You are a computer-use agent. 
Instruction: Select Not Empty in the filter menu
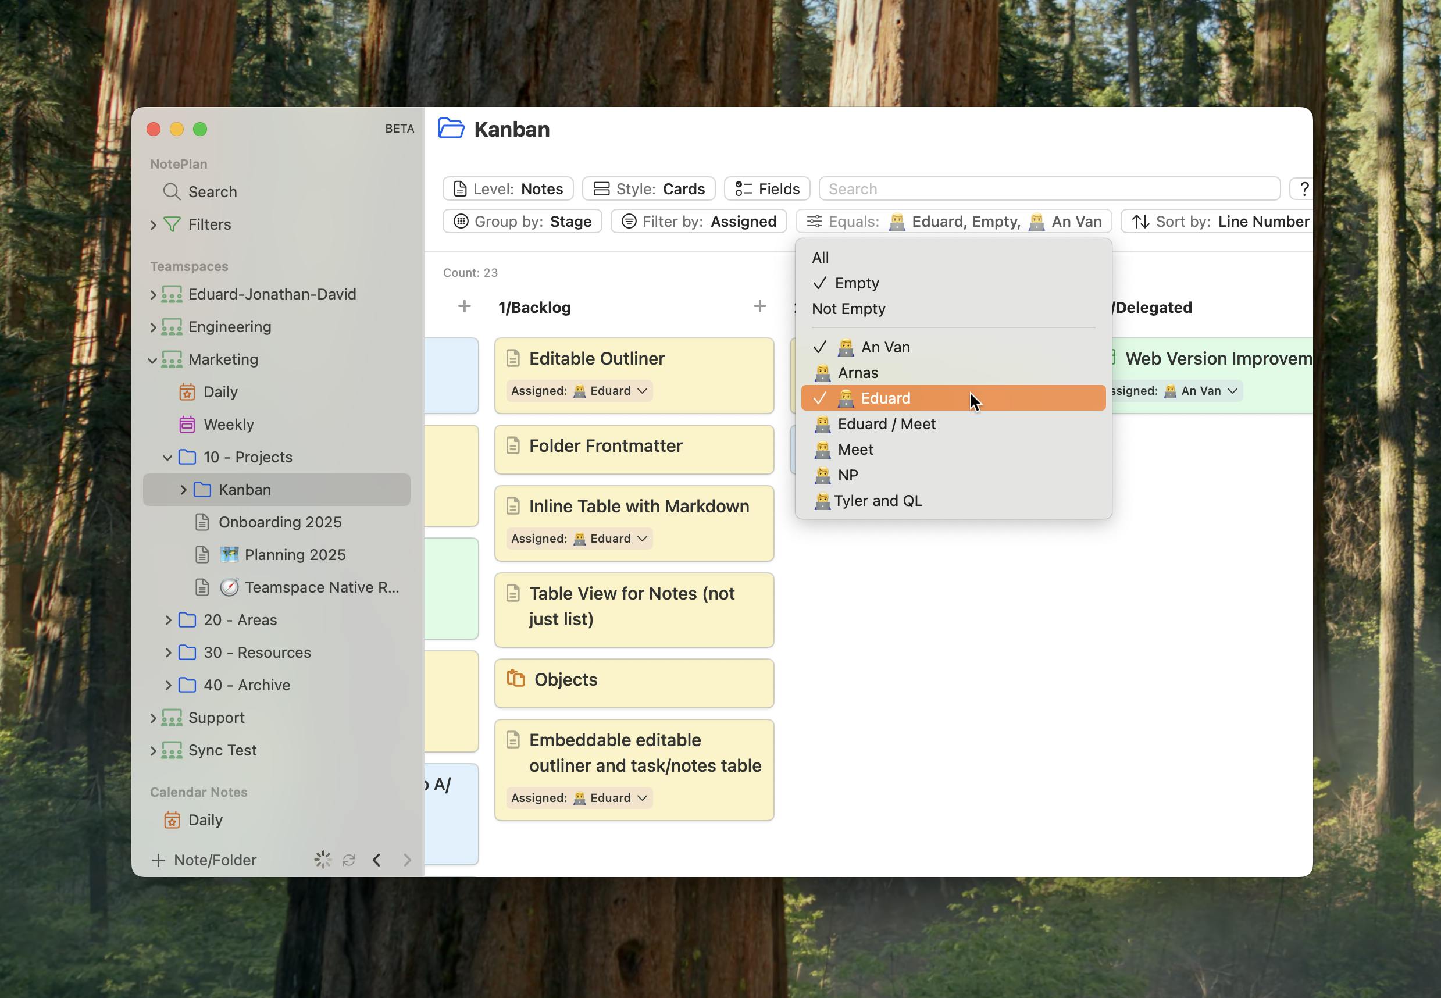click(953, 308)
